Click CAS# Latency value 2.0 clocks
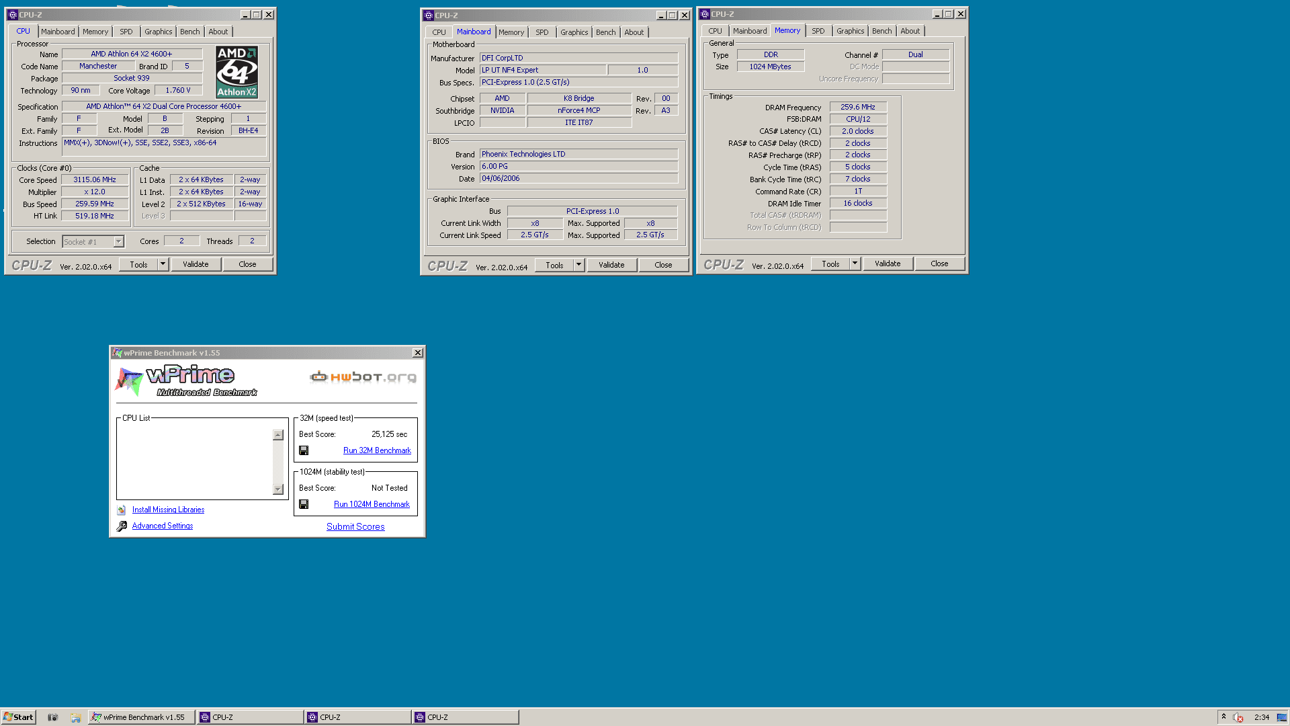This screenshot has height=726, width=1290. 858,131
